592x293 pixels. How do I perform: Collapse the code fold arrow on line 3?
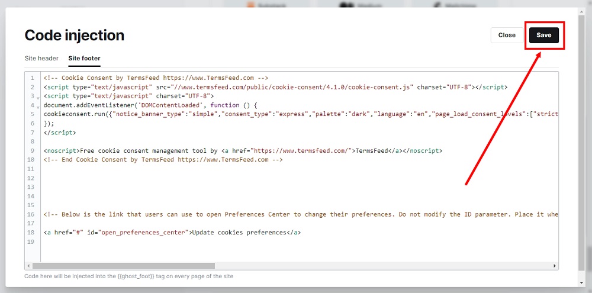[38, 97]
